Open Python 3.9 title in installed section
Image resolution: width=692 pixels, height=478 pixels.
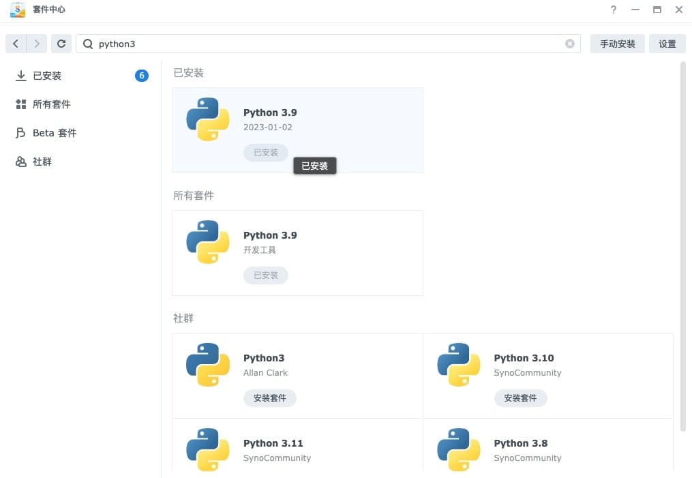click(270, 113)
